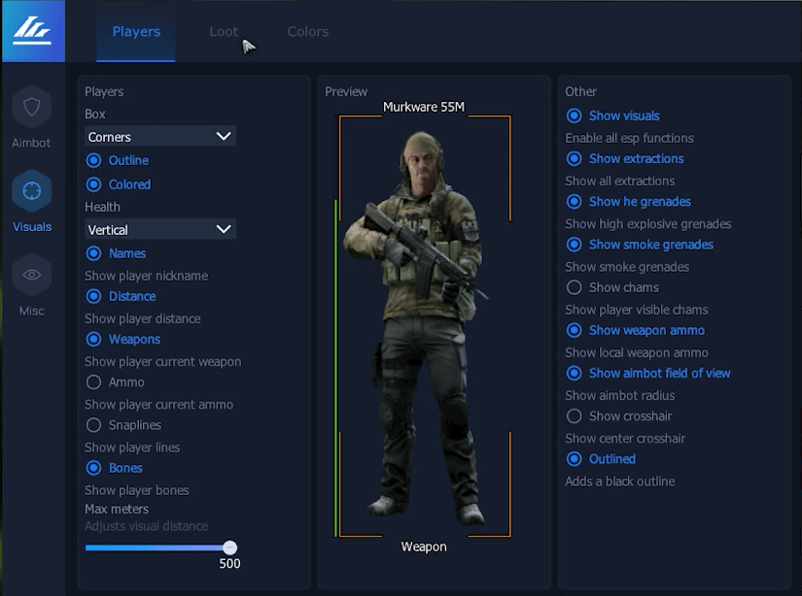Disable the Outline option under Box
This screenshot has width=802, height=596.
[94, 160]
